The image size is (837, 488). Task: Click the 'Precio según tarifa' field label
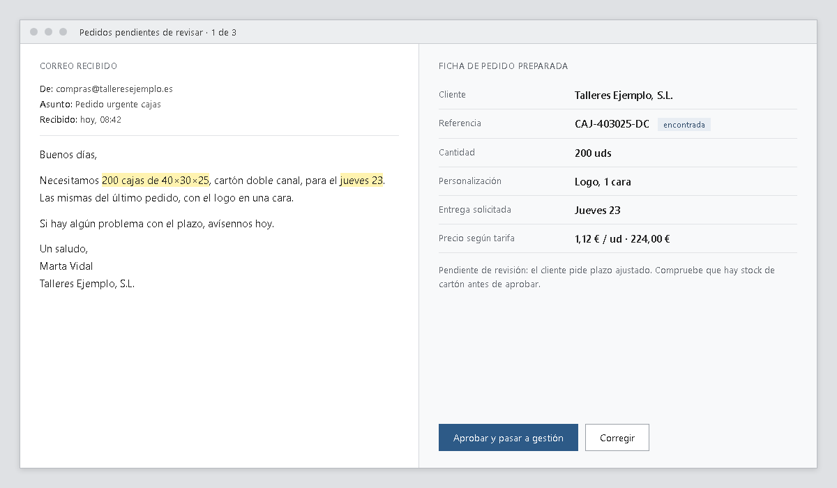[476, 238]
